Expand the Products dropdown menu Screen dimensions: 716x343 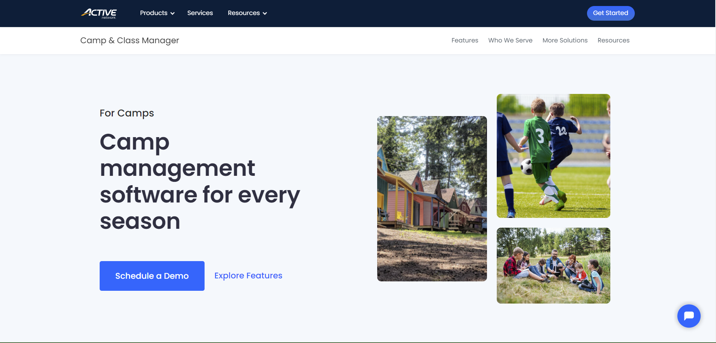[154, 13]
